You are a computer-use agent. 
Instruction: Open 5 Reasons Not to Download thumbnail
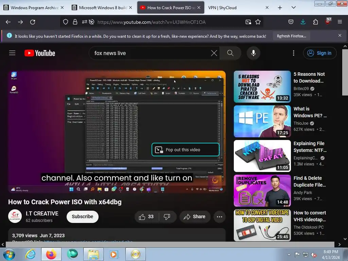[262, 87]
